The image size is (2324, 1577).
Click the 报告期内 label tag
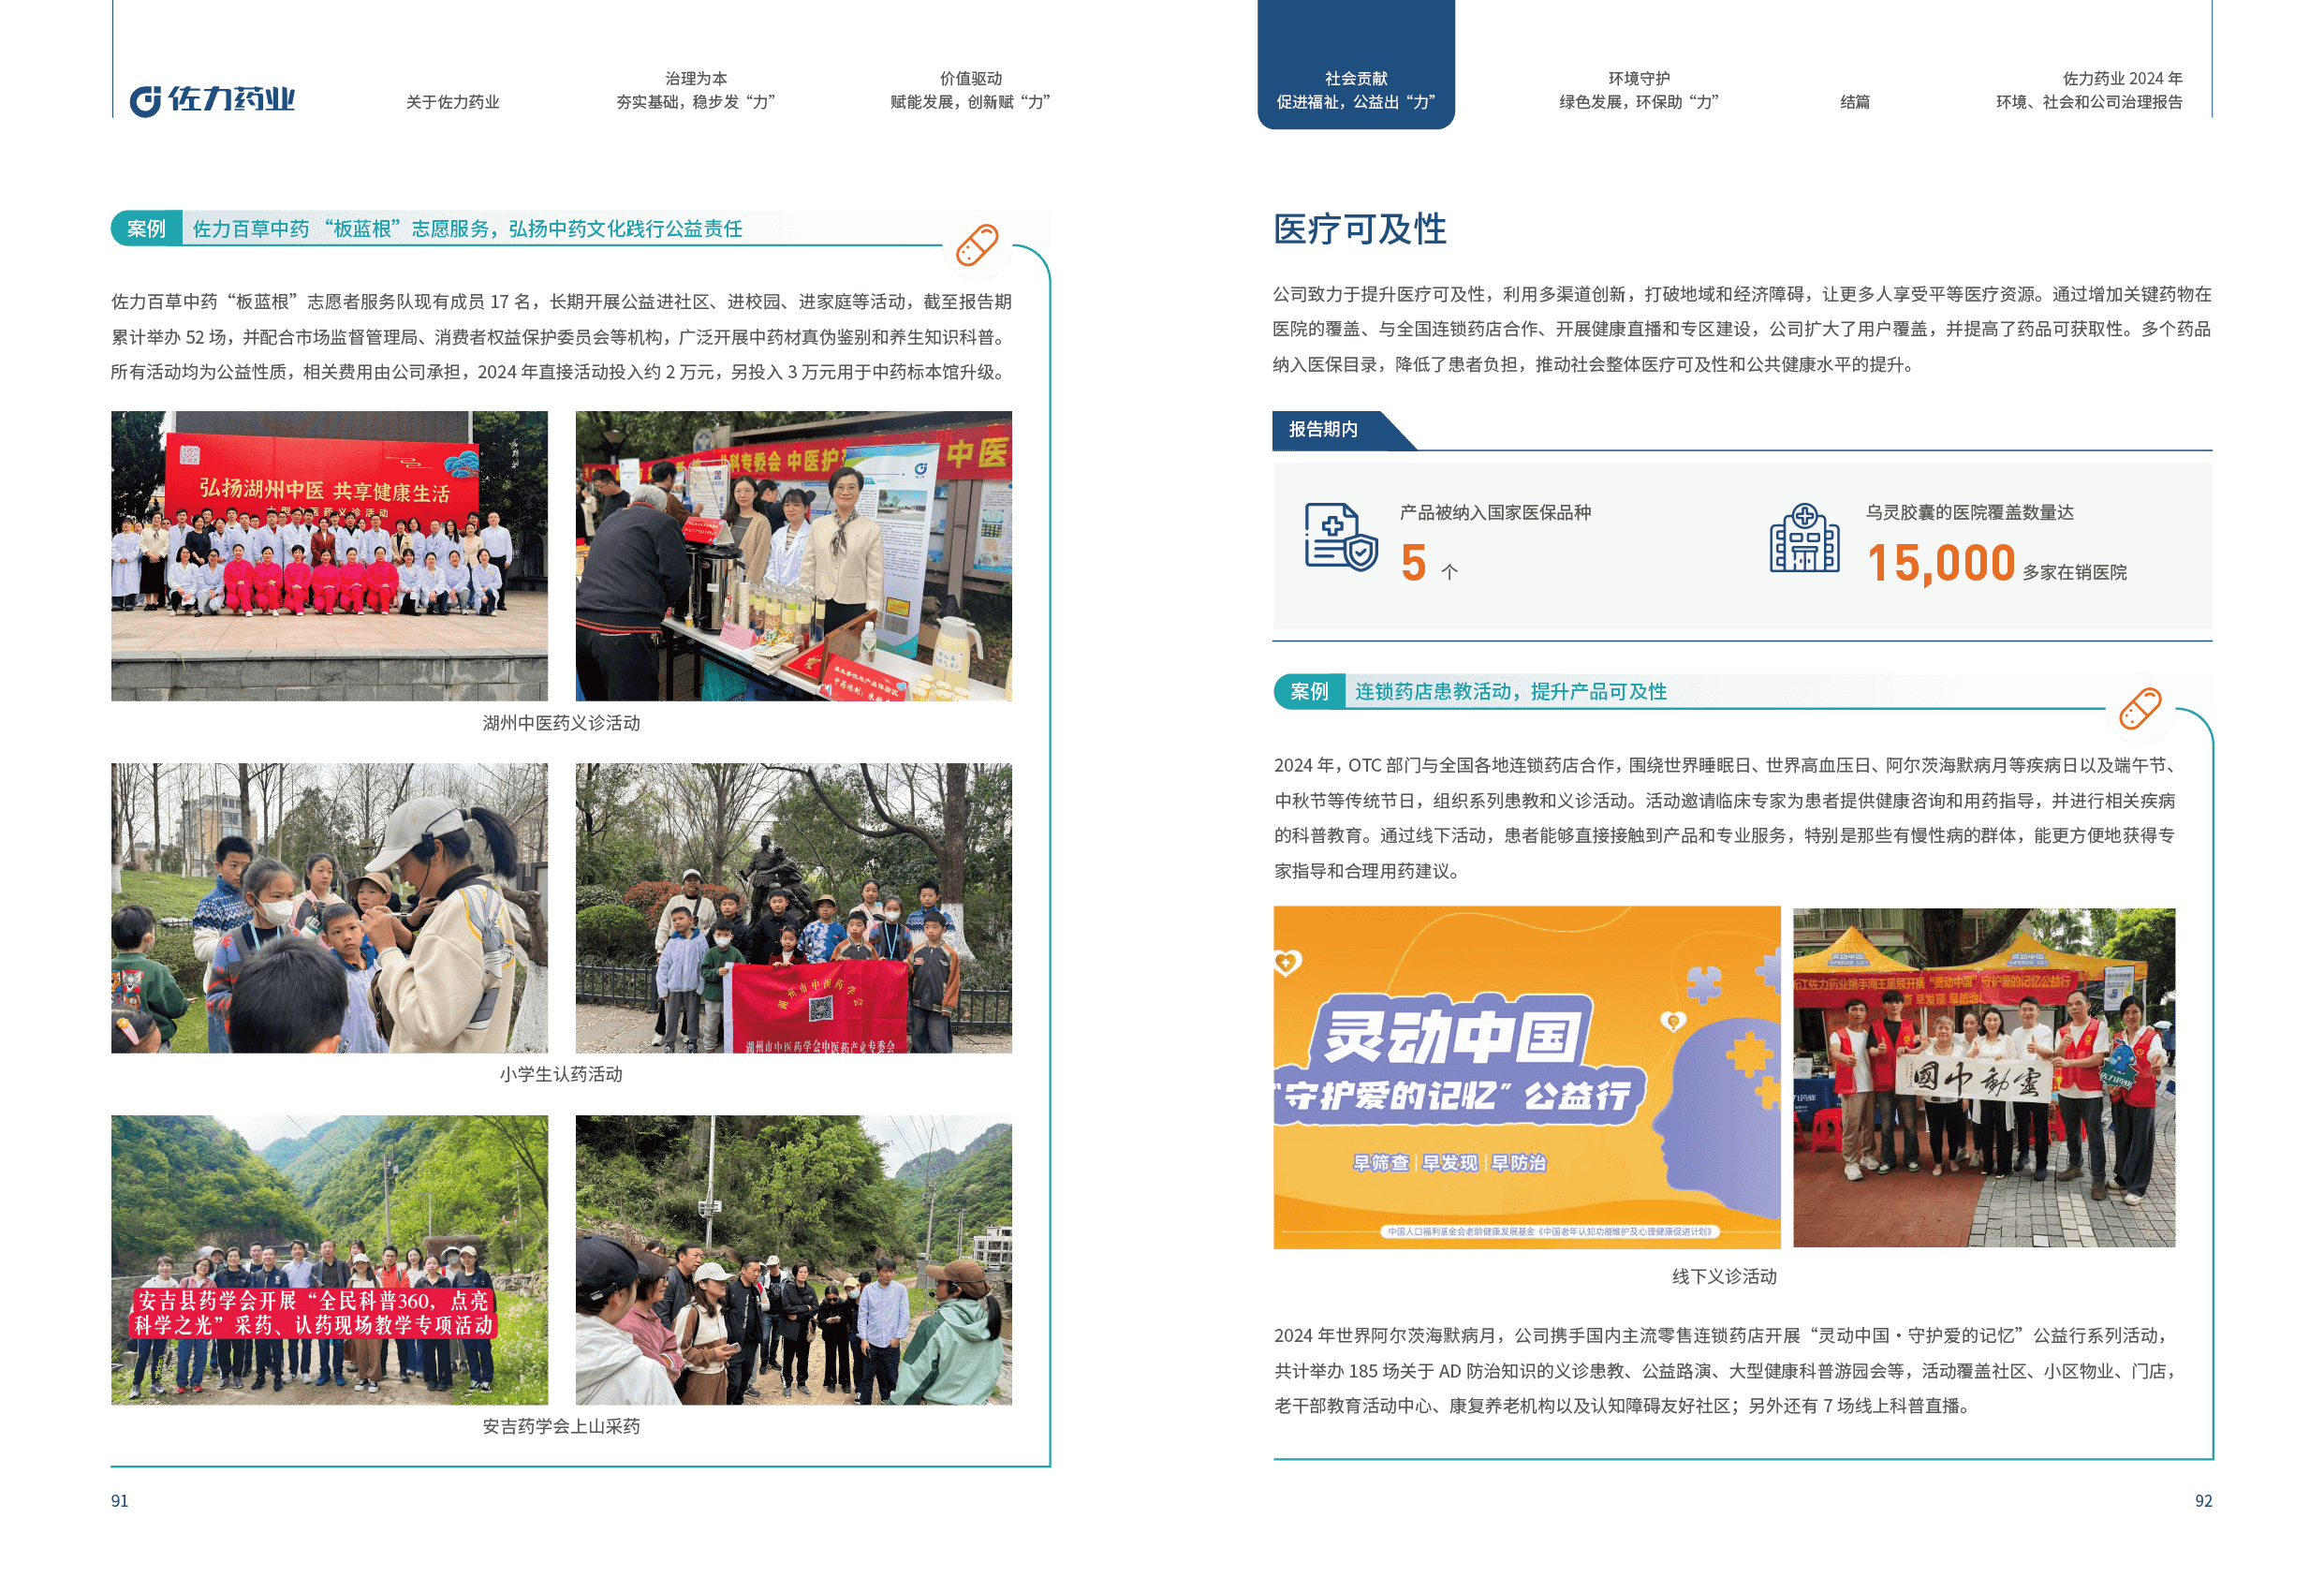tap(1323, 429)
